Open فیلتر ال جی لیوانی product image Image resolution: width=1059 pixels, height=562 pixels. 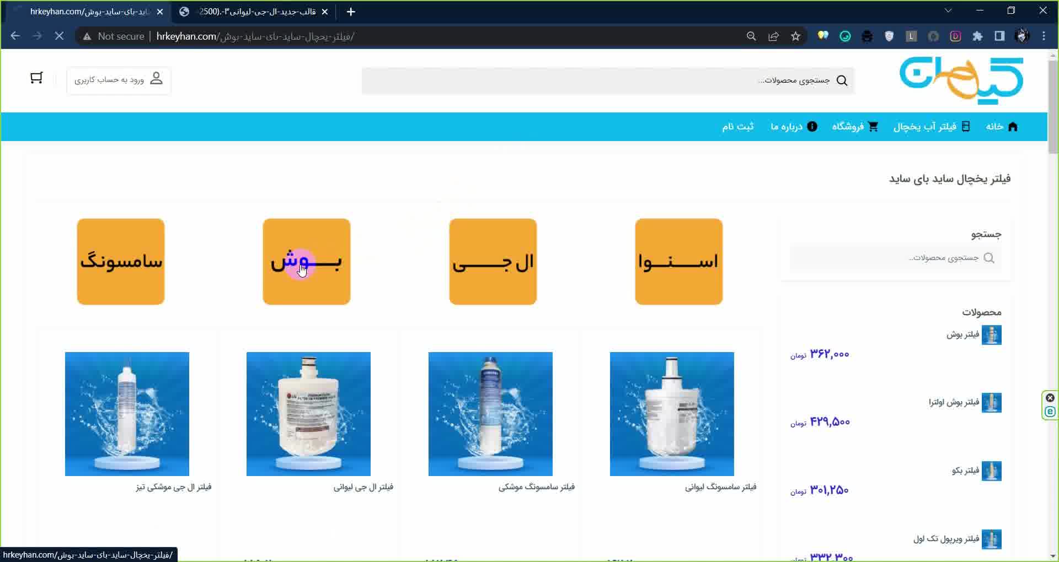(308, 414)
